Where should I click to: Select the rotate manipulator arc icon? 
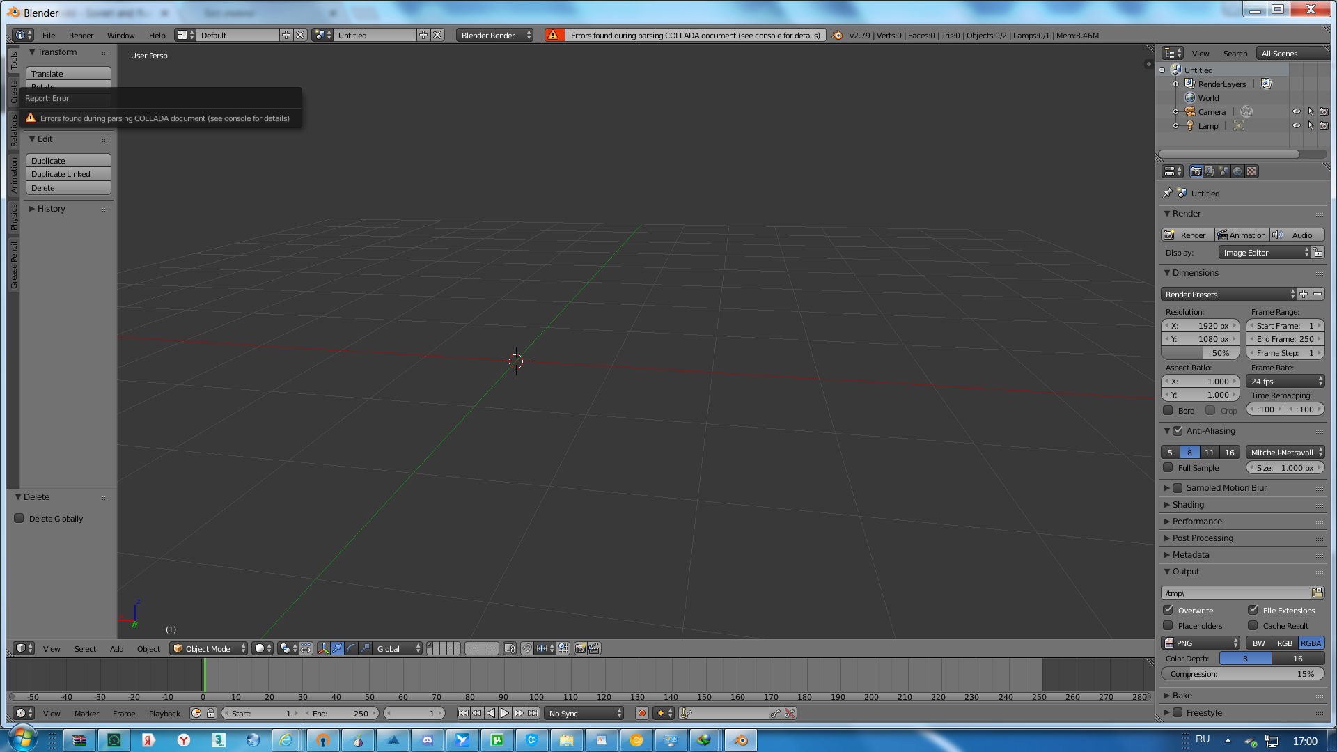point(351,648)
